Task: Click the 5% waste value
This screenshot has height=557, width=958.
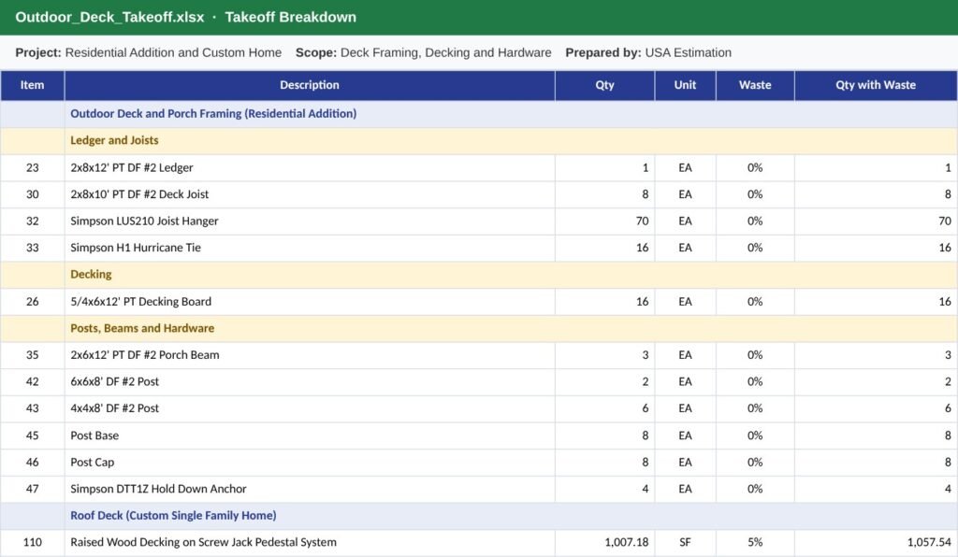Action: tap(755, 543)
